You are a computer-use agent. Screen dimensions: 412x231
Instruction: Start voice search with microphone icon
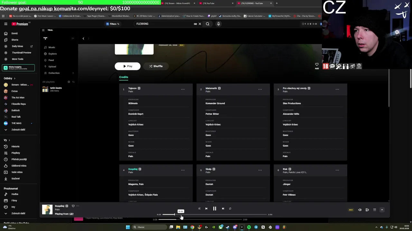click(219, 24)
